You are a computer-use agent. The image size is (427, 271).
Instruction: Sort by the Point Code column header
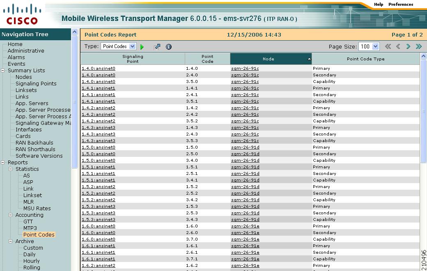tap(207, 59)
